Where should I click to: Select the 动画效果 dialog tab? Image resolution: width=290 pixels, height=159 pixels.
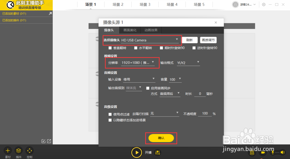pyautogui.click(x=151, y=30)
